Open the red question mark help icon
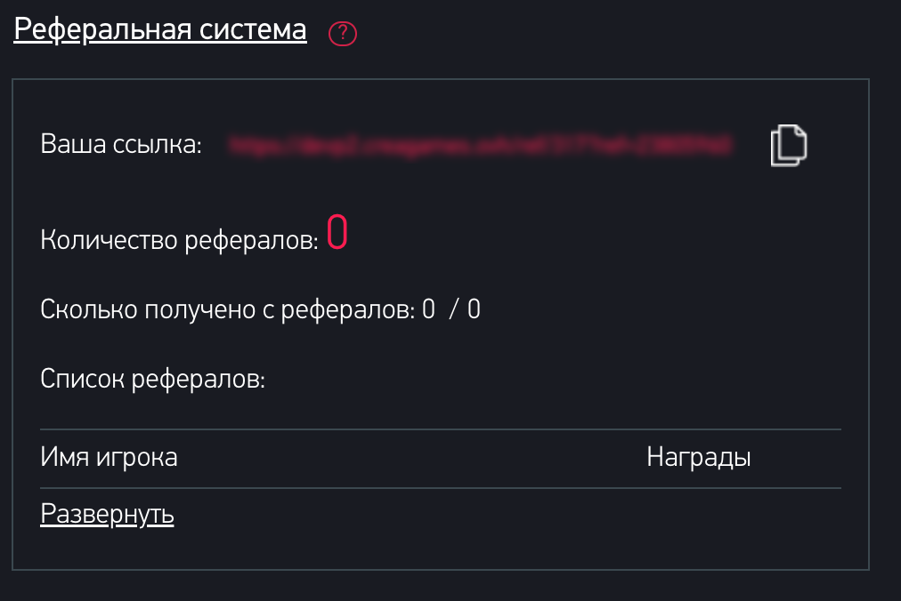 click(343, 34)
